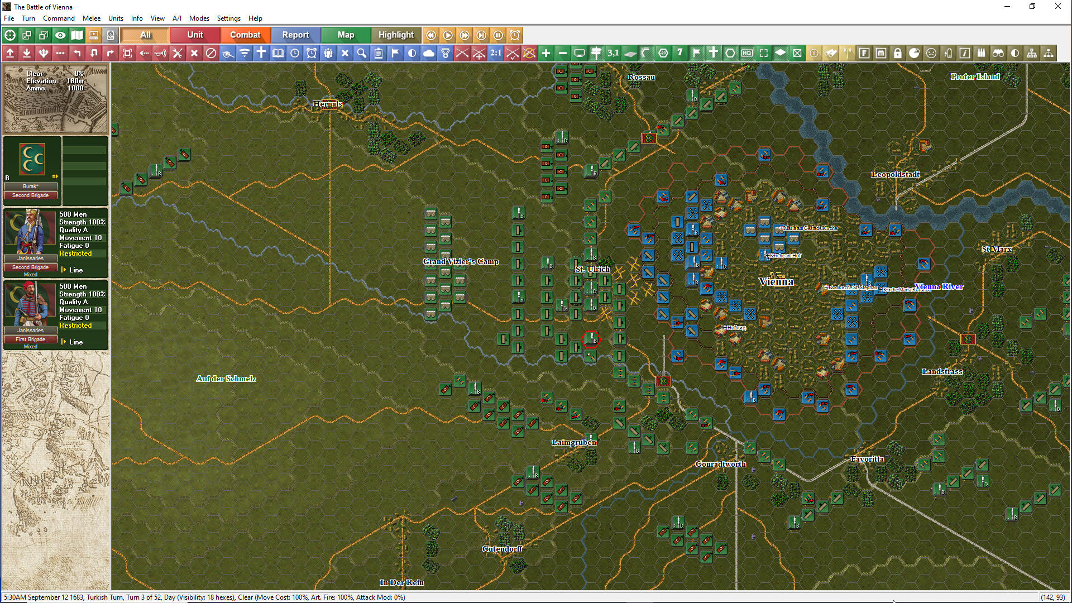Screen dimensions: 1072x603
Task: Click the bugle horn icon
Action: coord(161,53)
